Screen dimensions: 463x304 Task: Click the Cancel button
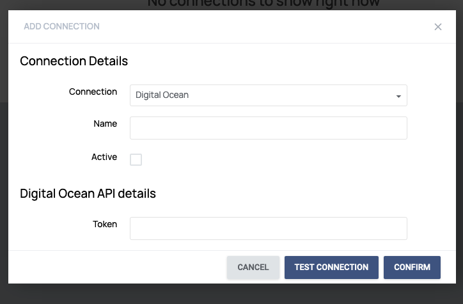click(253, 268)
